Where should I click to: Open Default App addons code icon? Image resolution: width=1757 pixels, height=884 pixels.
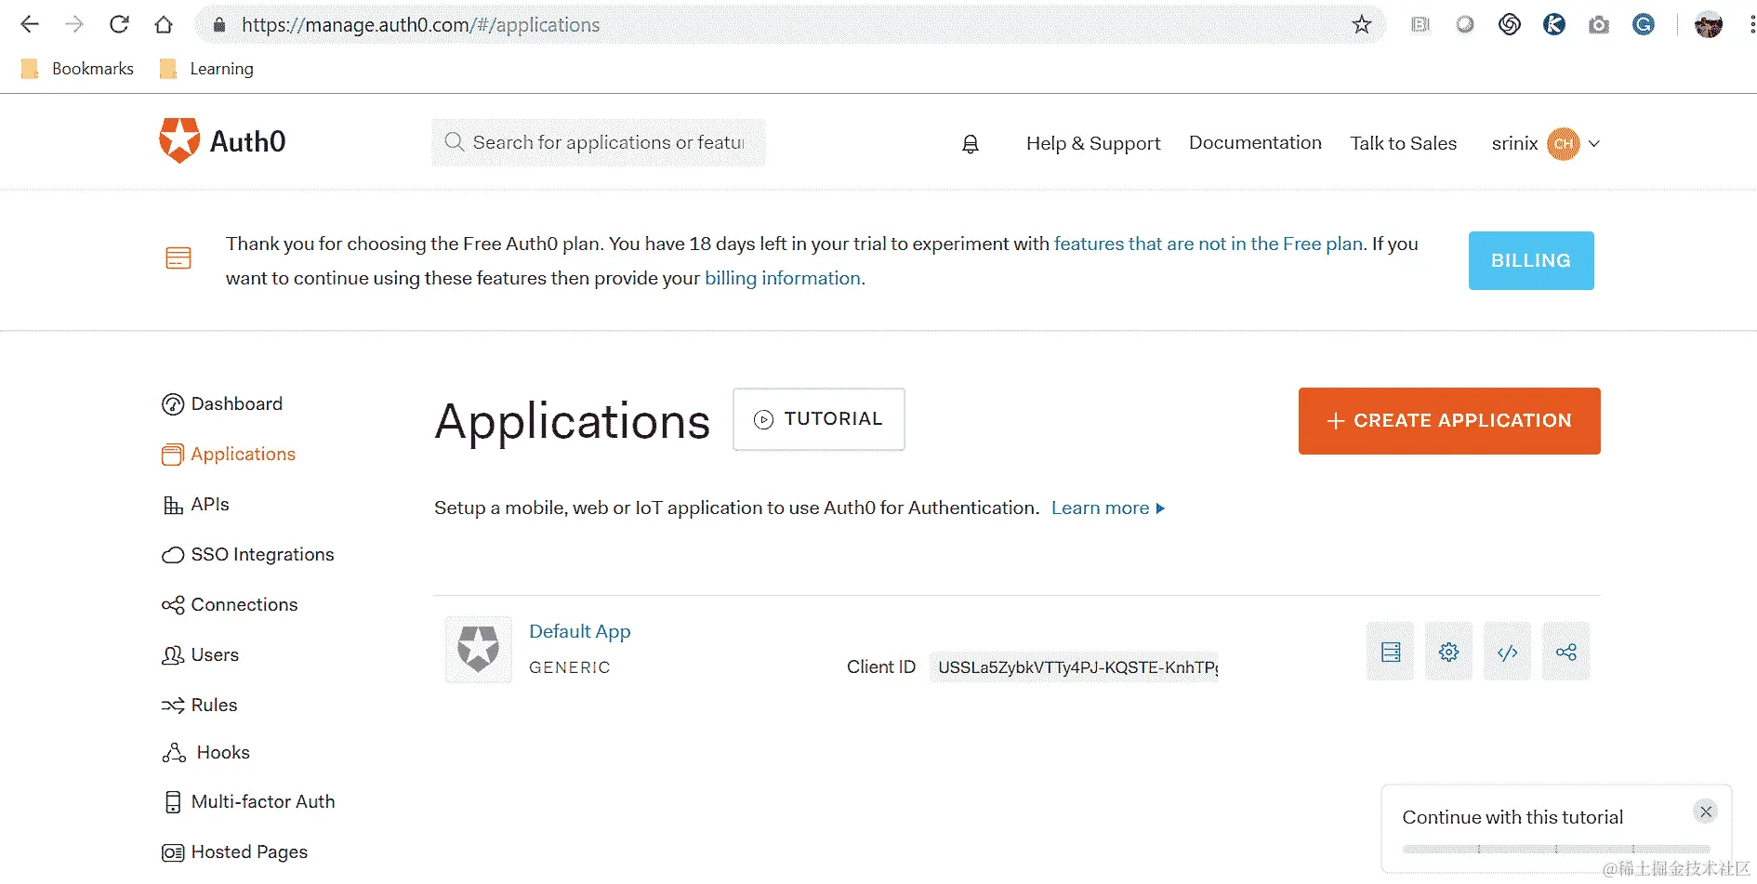click(x=1508, y=652)
